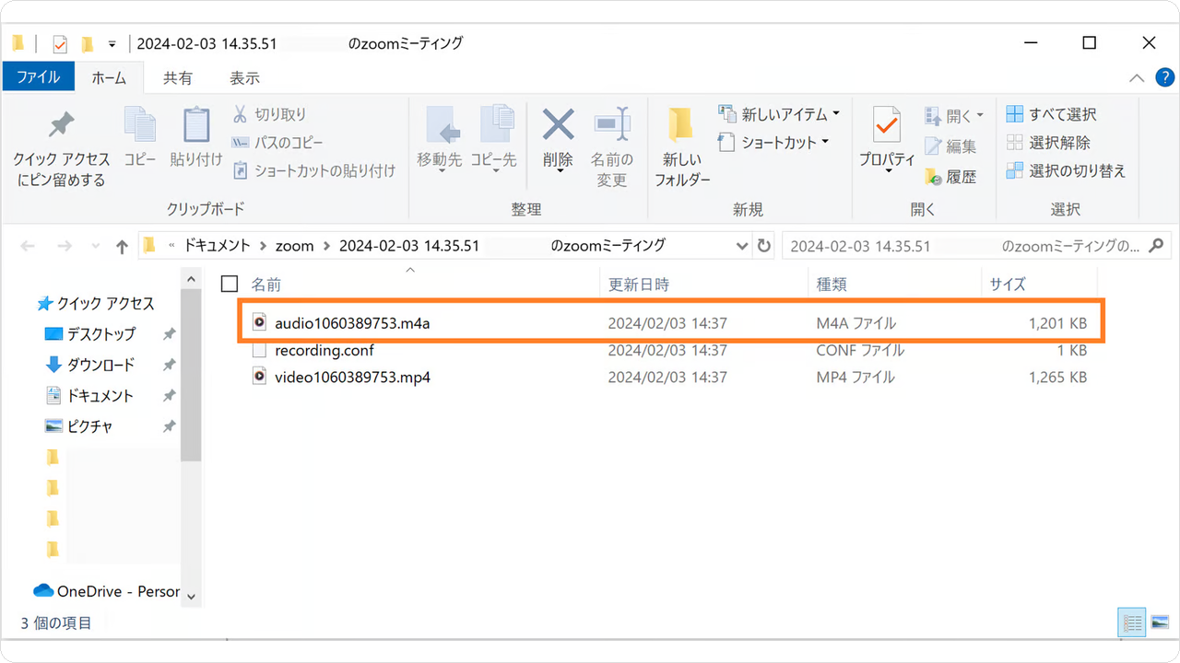Switch to details list view
This screenshot has width=1180, height=663.
tap(1131, 623)
